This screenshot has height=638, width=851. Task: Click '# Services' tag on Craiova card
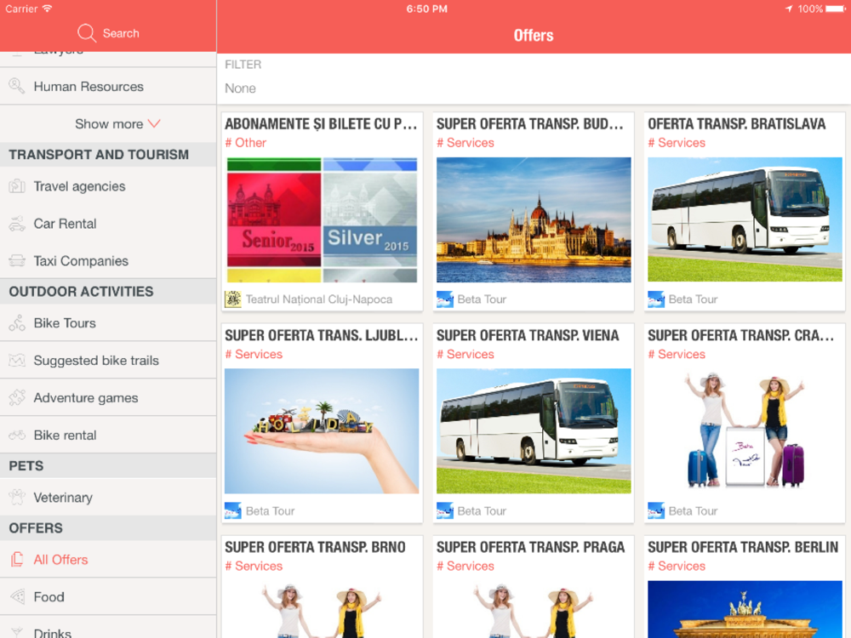coord(677,354)
